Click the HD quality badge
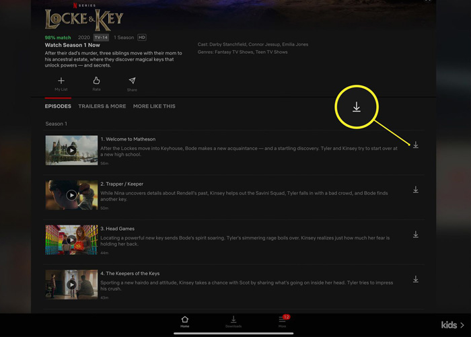The image size is (471, 337). [142, 38]
